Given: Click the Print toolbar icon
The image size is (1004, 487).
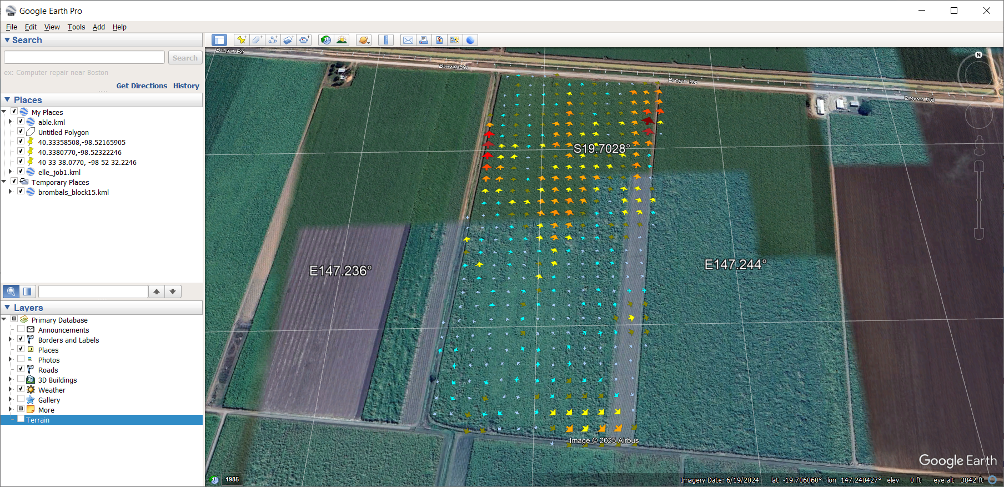Looking at the screenshot, I should click(424, 40).
